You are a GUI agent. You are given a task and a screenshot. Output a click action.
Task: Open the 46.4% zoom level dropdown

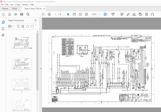[x=96, y=14]
